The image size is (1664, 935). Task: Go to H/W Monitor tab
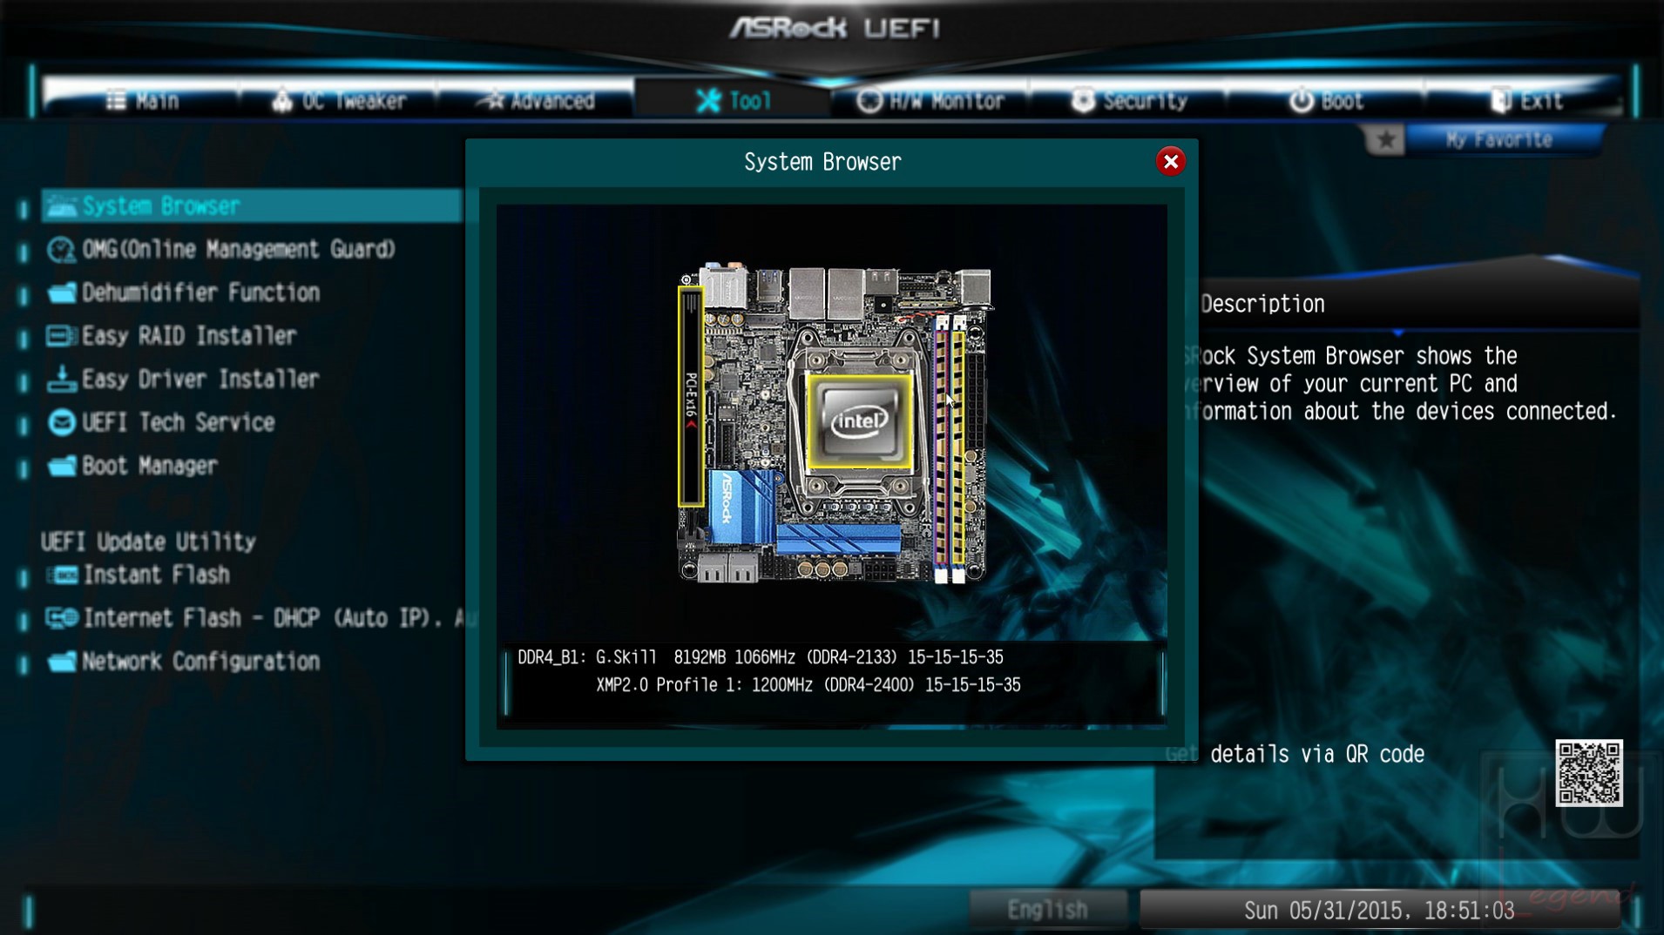coord(930,100)
